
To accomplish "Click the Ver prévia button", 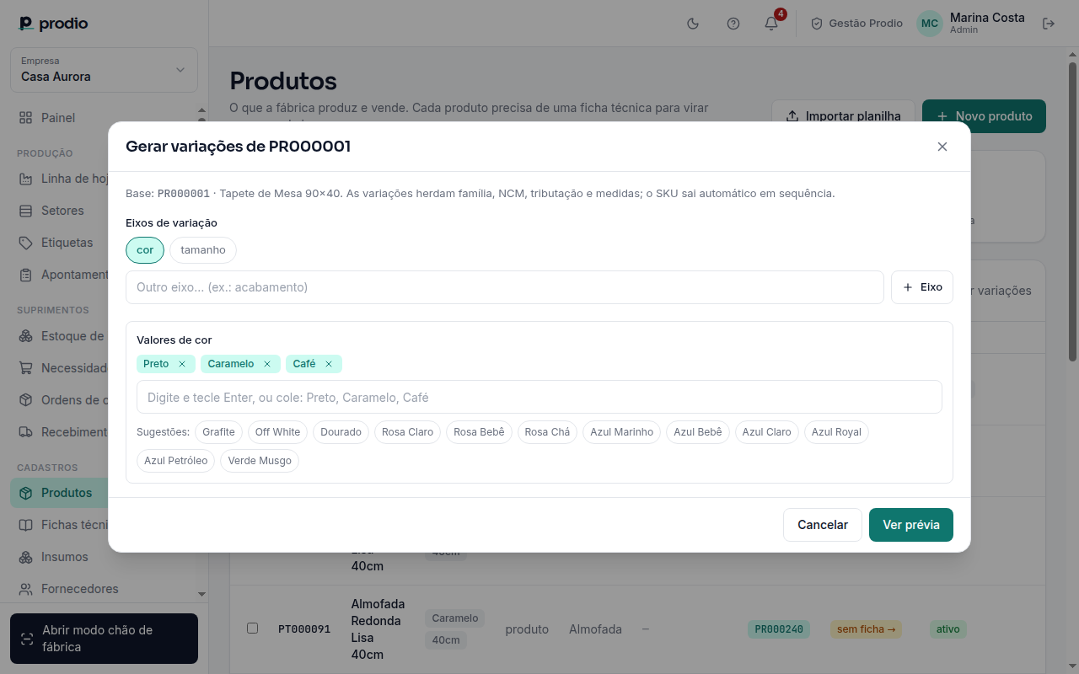I will [x=911, y=525].
